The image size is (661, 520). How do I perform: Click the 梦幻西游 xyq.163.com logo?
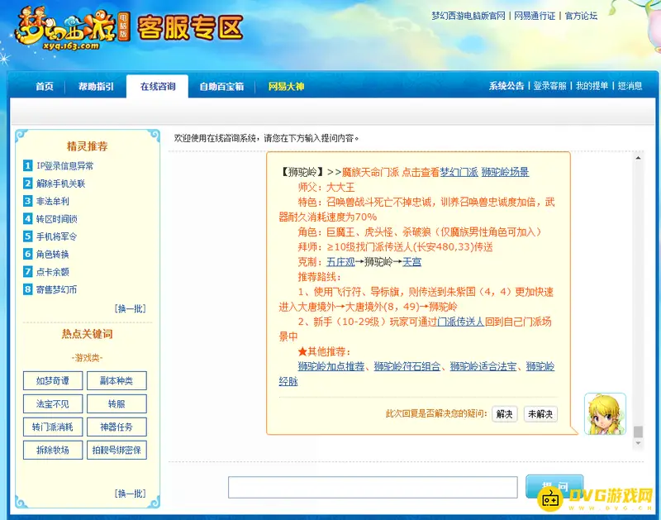(73, 29)
